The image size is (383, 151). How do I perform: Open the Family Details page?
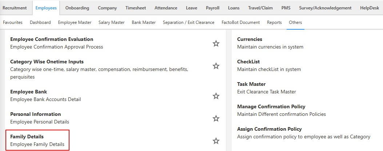(27, 137)
